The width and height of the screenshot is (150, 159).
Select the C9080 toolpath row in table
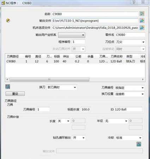pyautogui.click(x=75, y=61)
